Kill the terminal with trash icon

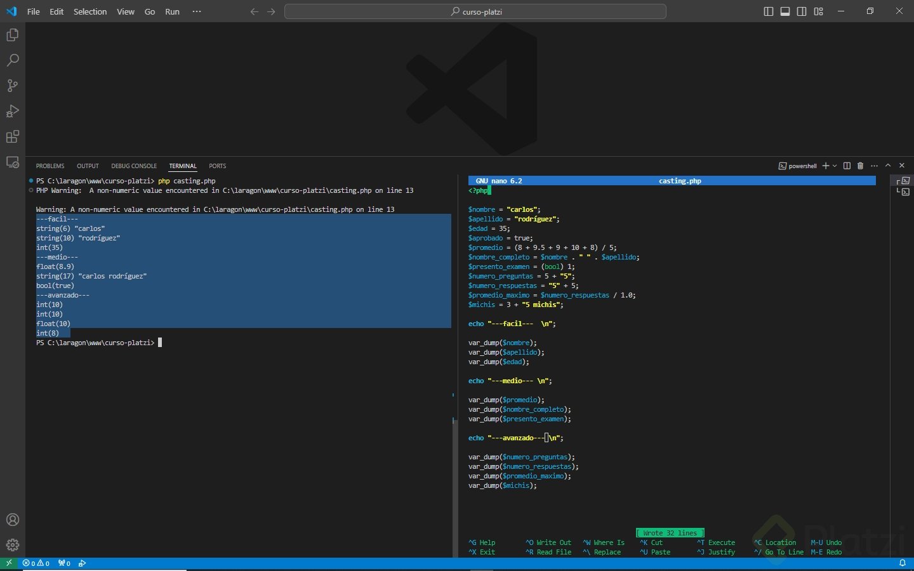point(860,166)
